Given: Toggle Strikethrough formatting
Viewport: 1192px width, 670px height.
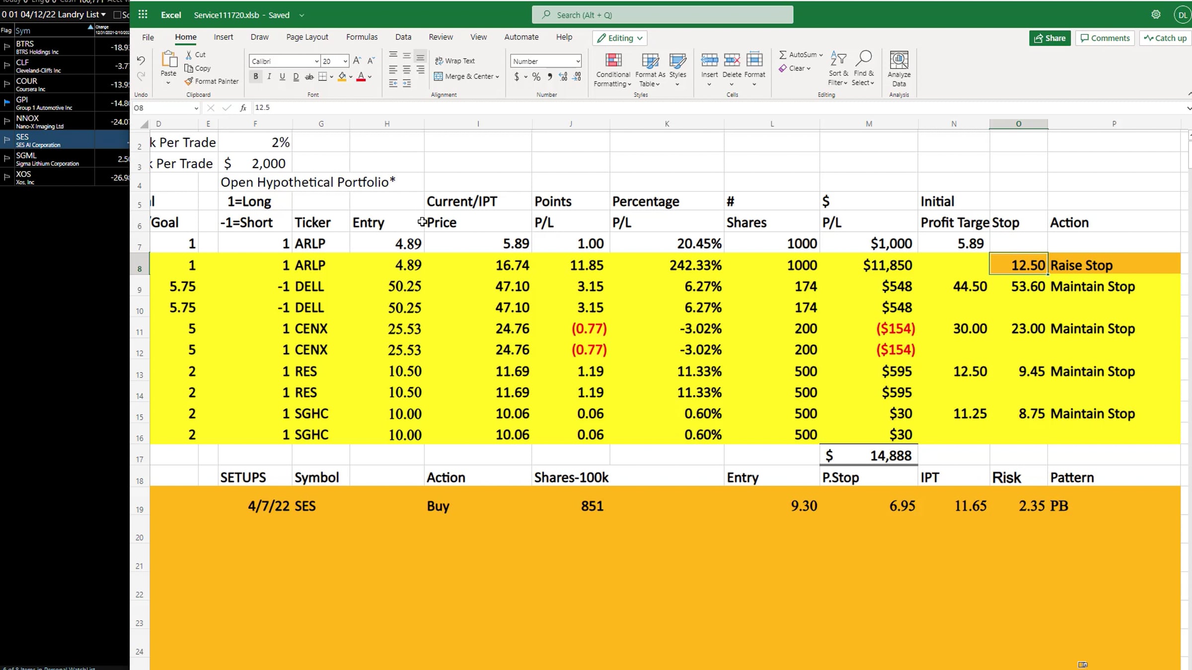Looking at the screenshot, I should click(x=309, y=76).
